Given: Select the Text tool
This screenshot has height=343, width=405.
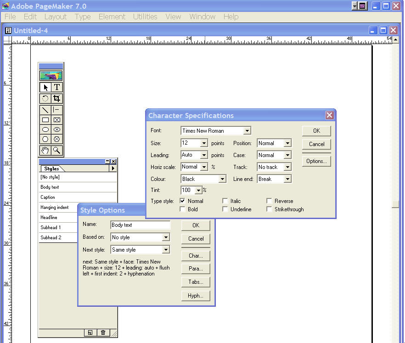Looking at the screenshot, I should [x=57, y=88].
